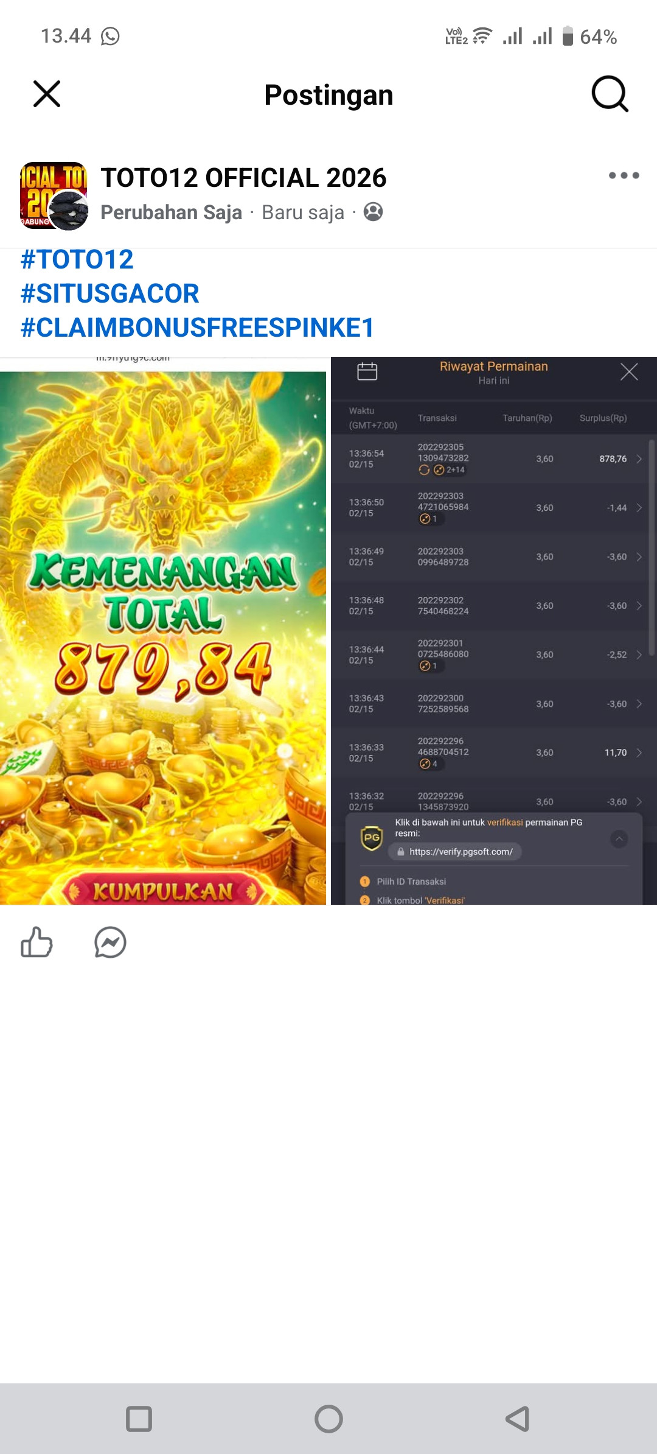Tap the Android recent apps square button

pyautogui.click(x=139, y=1419)
